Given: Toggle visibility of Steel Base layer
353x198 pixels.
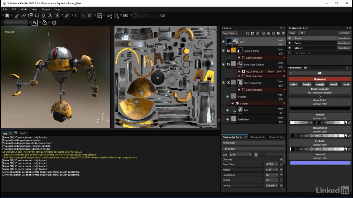Looking at the screenshot, I should tap(228, 119).
